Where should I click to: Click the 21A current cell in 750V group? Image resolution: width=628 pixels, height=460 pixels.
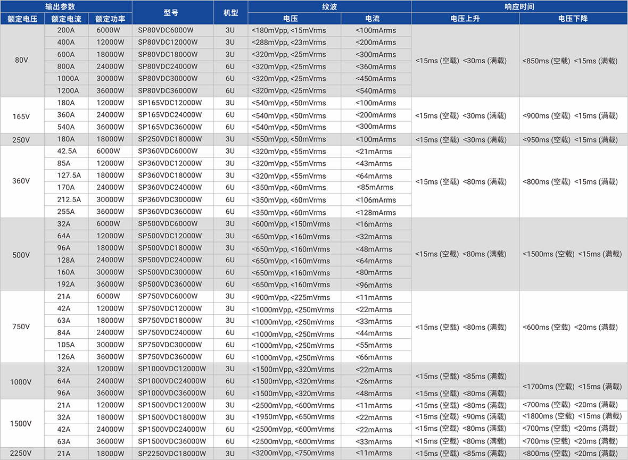(66, 296)
